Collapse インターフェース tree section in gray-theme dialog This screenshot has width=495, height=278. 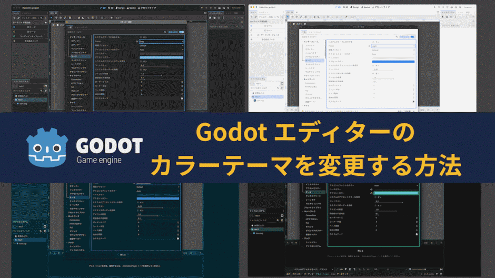tap(68, 37)
